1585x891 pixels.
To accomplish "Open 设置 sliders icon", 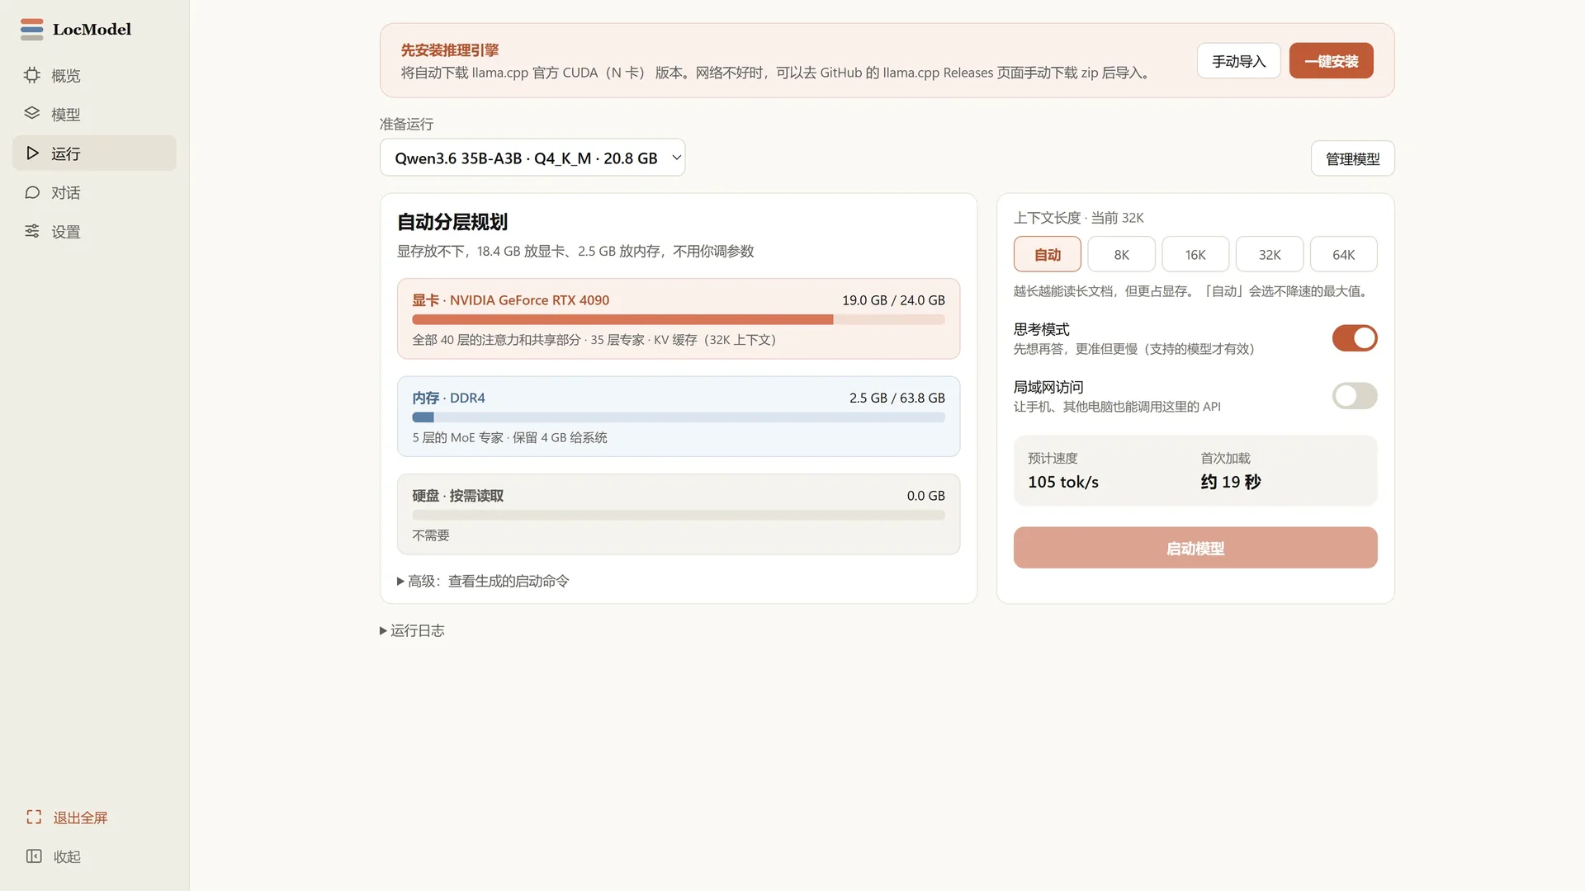I will (x=31, y=231).
